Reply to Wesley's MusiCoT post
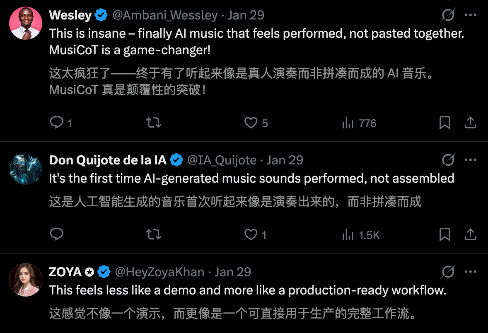 [x=56, y=123]
